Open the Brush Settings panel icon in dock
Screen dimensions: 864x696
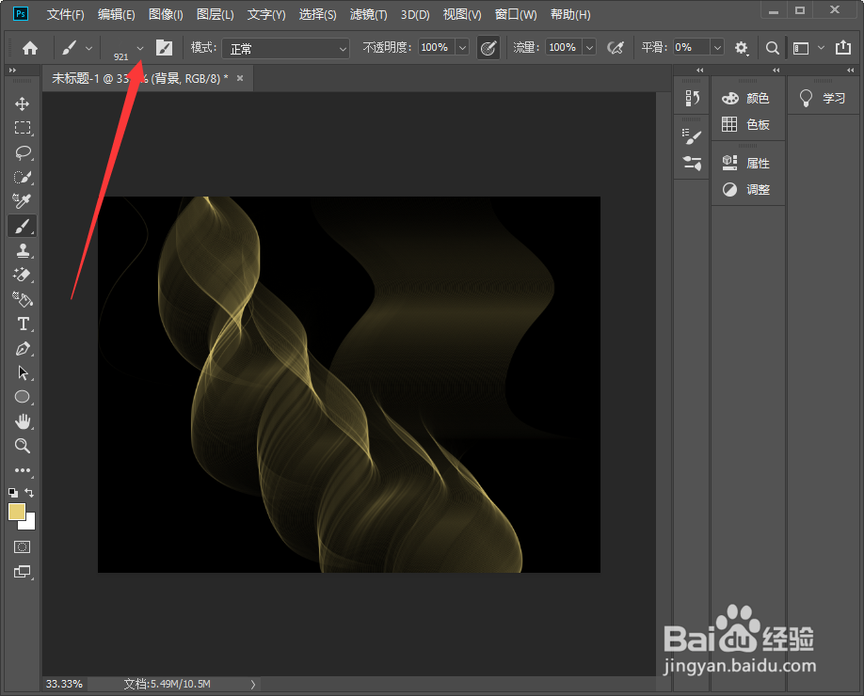[692, 136]
